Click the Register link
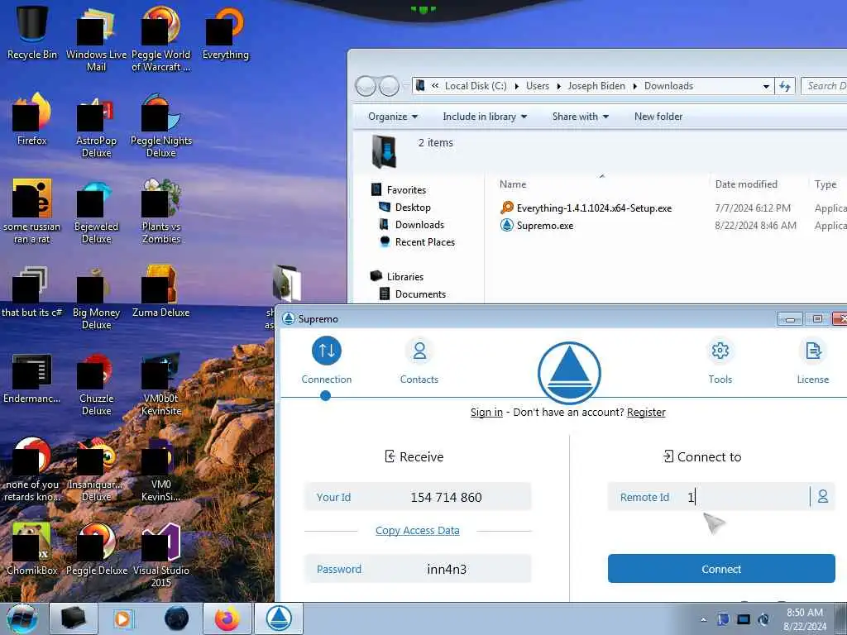Viewport: 847px width, 635px height. (646, 413)
